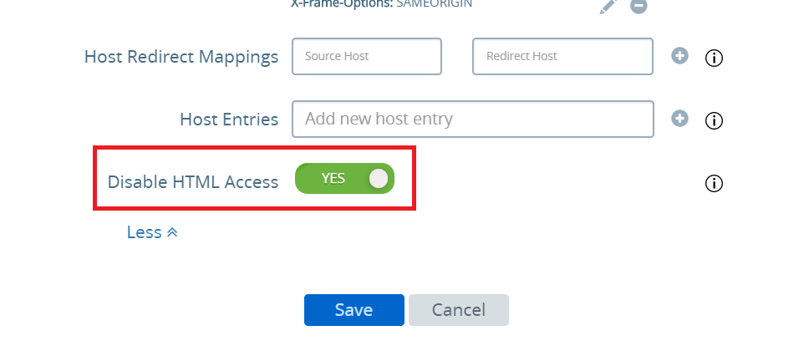Cancel the configuration edits
The height and width of the screenshot is (351, 809).
point(459,310)
